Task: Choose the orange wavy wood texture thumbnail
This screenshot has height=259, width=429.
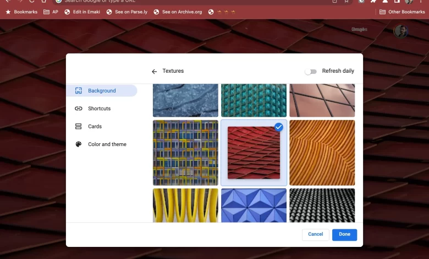Action: pos(322,153)
